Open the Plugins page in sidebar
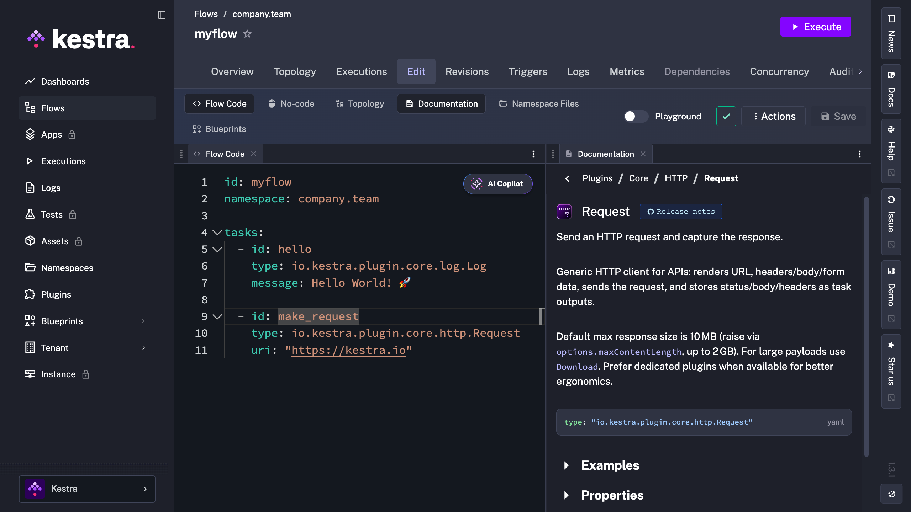 (56, 294)
